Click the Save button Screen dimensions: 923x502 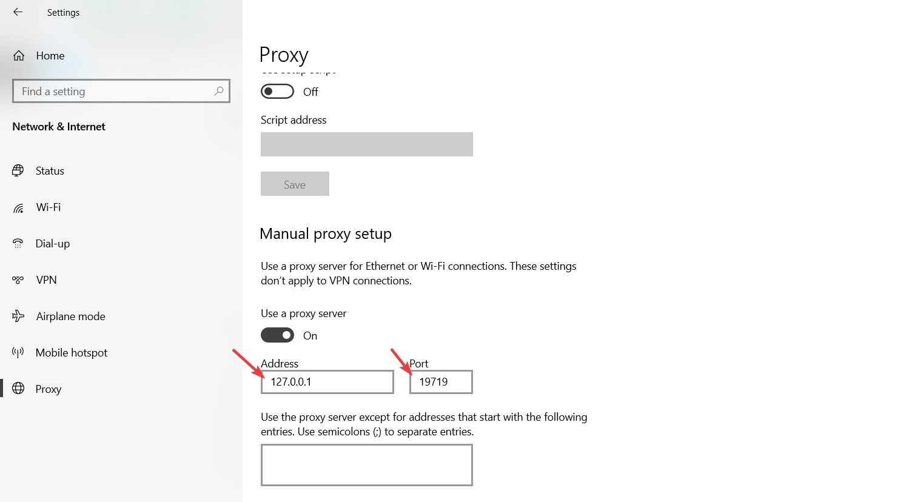[x=295, y=184]
